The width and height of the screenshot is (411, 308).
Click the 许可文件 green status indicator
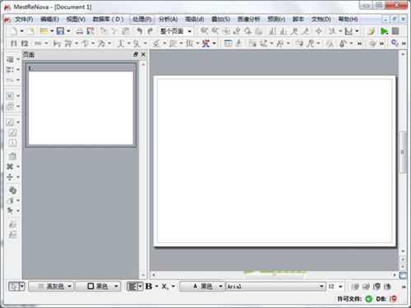click(369, 299)
